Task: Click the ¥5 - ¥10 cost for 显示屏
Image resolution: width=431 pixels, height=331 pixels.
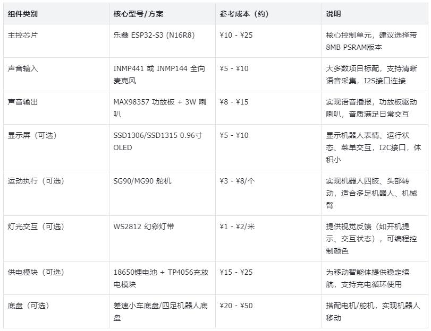Action: pyautogui.click(x=268, y=147)
